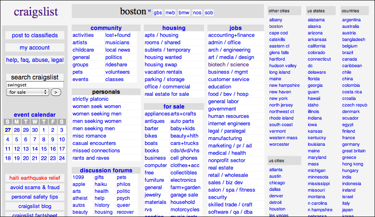Switch to 'cape cod' craigslist
Image resolution: width=375 pixels, height=217 pixels.
pyautogui.click(x=278, y=33)
